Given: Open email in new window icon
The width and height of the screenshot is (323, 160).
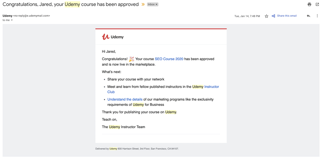Looking at the screenshot, I should click(317, 4).
